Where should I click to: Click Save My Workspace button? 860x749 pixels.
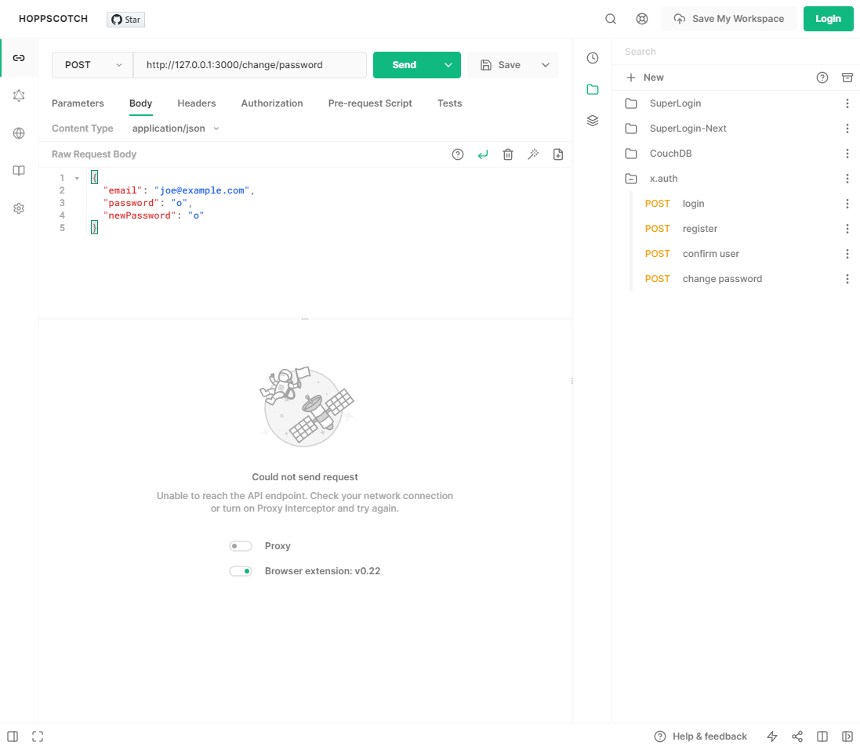tap(728, 19)
